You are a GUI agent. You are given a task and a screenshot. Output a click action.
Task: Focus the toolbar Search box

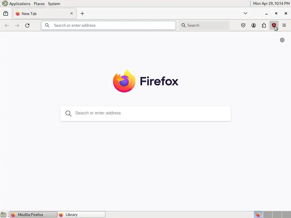click(204, 25)
